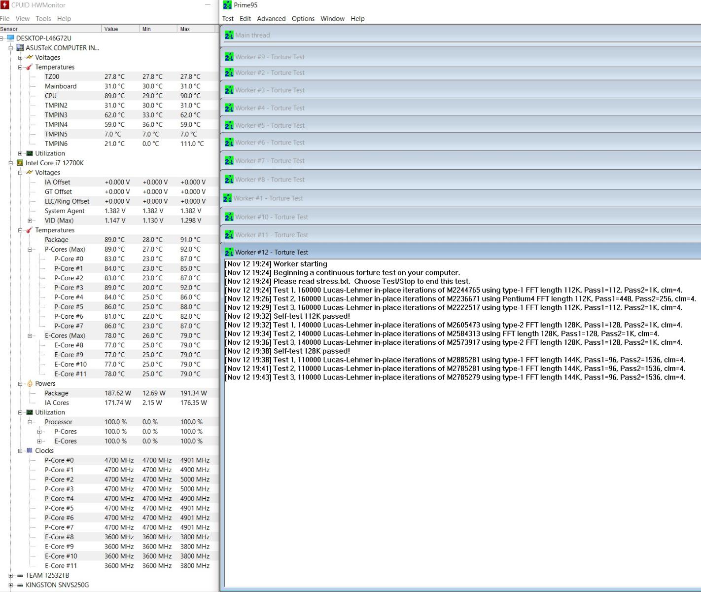The image size is (701, 592).
Task: Click the 111.0 °C max value of TMPIN6
Action: pos(192,144)
